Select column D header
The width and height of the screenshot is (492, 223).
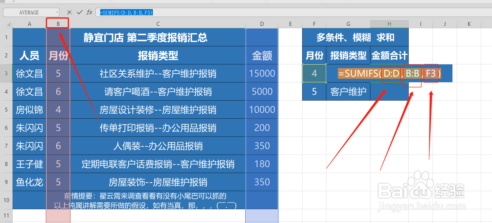point(262,24)
